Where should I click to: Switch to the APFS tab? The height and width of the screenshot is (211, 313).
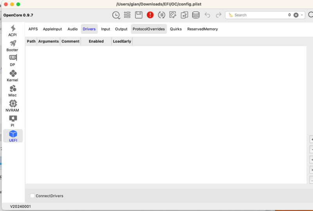click(33, 29)
